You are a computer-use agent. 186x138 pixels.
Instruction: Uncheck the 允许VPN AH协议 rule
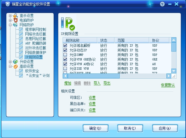click(65, 64)
